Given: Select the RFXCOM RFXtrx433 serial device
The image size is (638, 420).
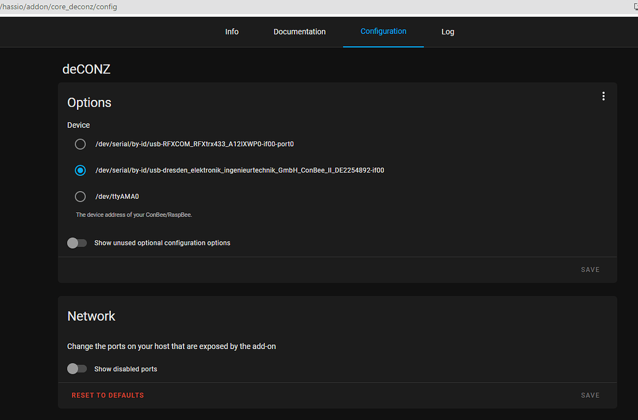Looking at the screenshot, I should pyautogui.click(x=80, y=144).
